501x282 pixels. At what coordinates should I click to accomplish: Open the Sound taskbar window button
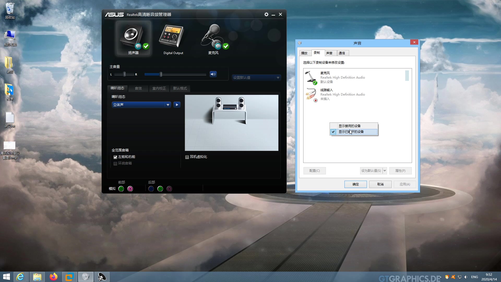point(86,277)
